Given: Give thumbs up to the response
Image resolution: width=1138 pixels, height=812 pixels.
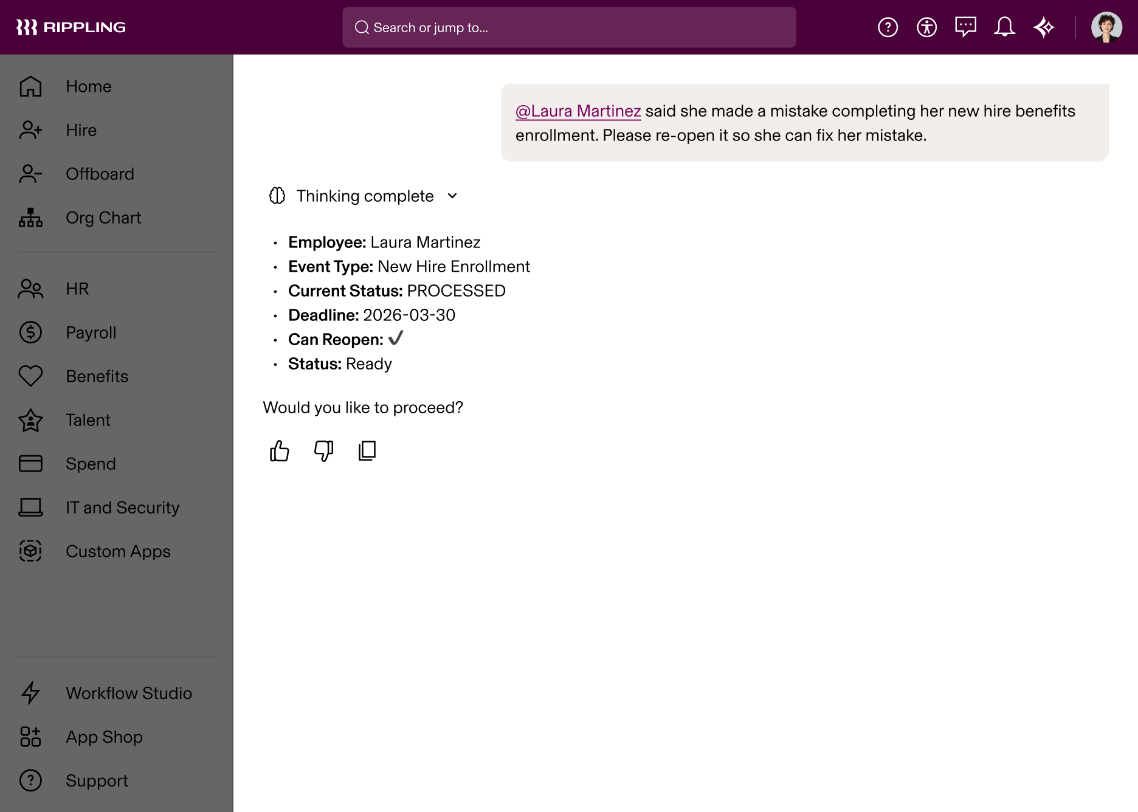Looking at the screenshot, I should pyautogui.click(x=279, y=450).
